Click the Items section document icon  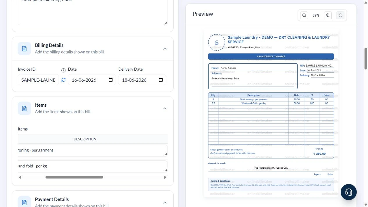(24, 108)
